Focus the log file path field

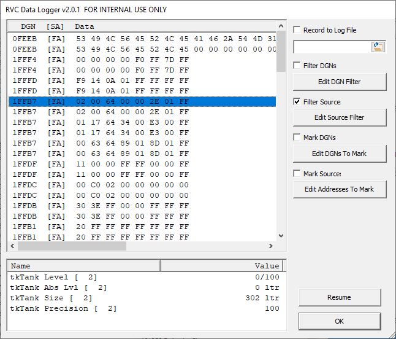[332, 47]
